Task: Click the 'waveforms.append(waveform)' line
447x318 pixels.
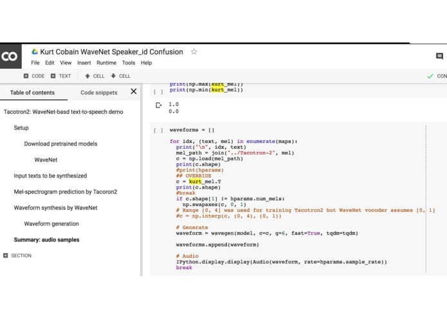Action: point(217,245)
